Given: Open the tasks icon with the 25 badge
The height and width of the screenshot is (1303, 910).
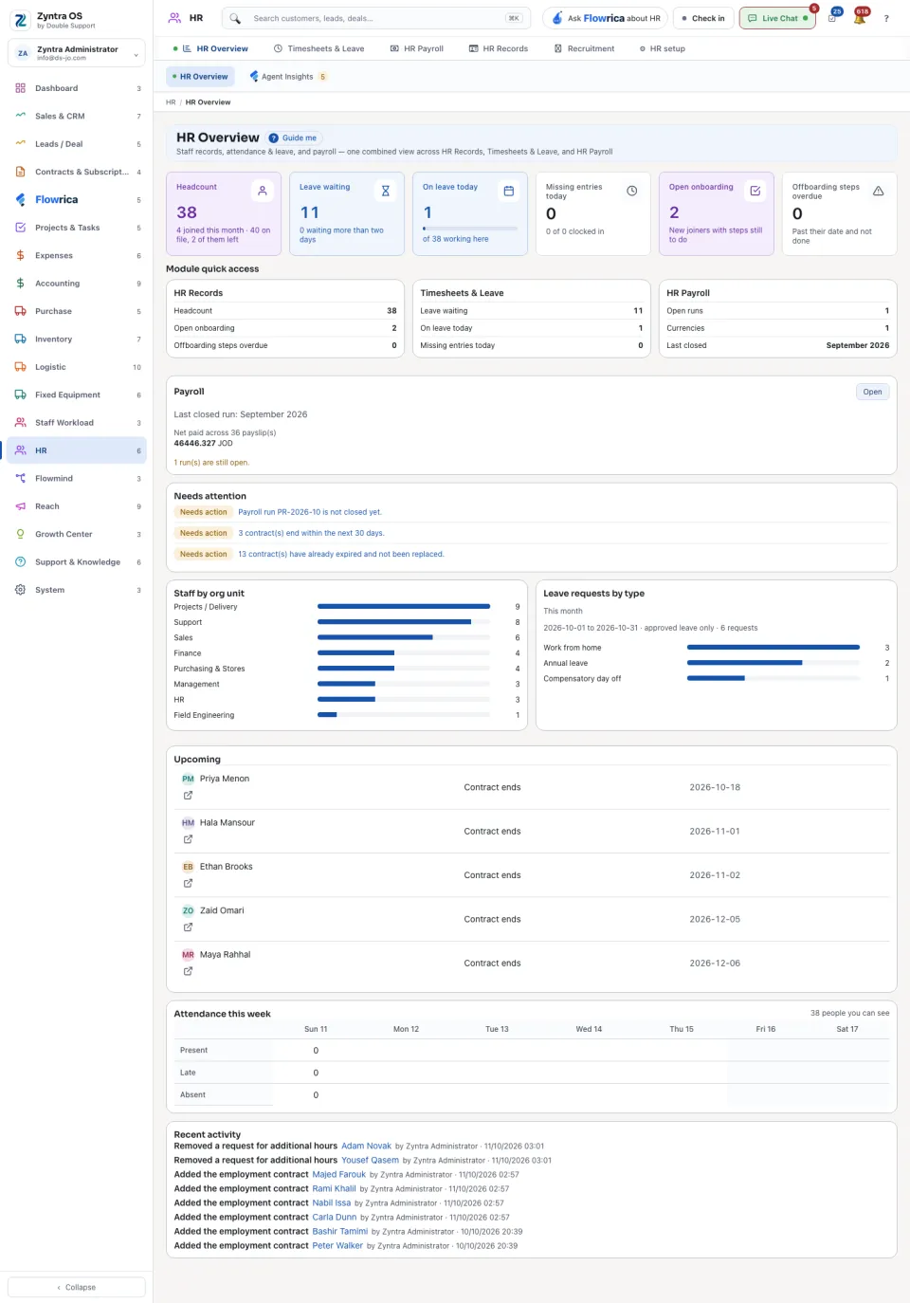Looking at the screenshot, I should 832,17.
